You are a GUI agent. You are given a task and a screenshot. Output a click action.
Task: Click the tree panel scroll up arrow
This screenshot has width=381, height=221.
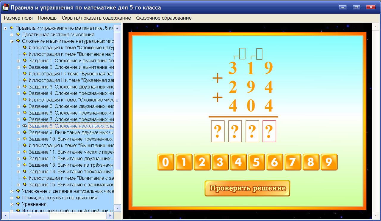[x=118, y=29]
